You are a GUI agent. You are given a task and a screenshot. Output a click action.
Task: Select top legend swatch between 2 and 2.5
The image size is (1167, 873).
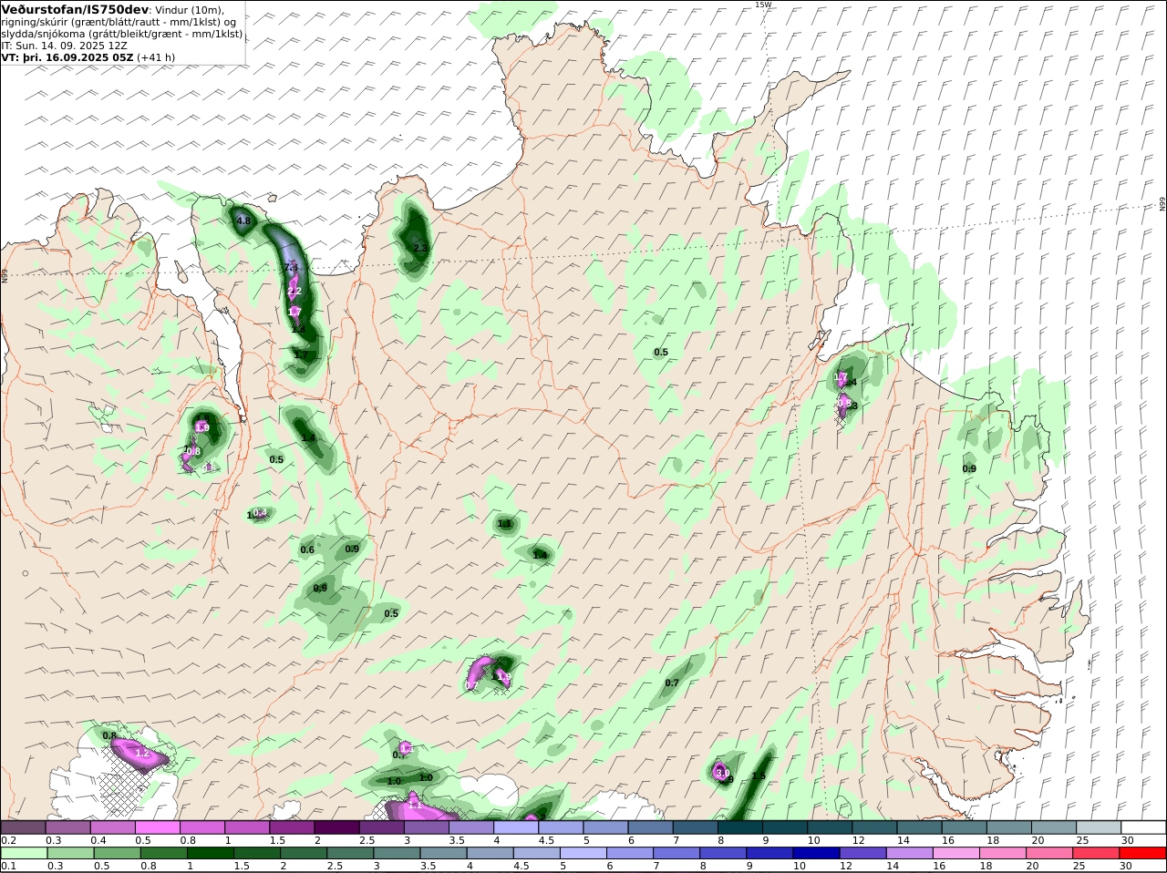point(336,827)
